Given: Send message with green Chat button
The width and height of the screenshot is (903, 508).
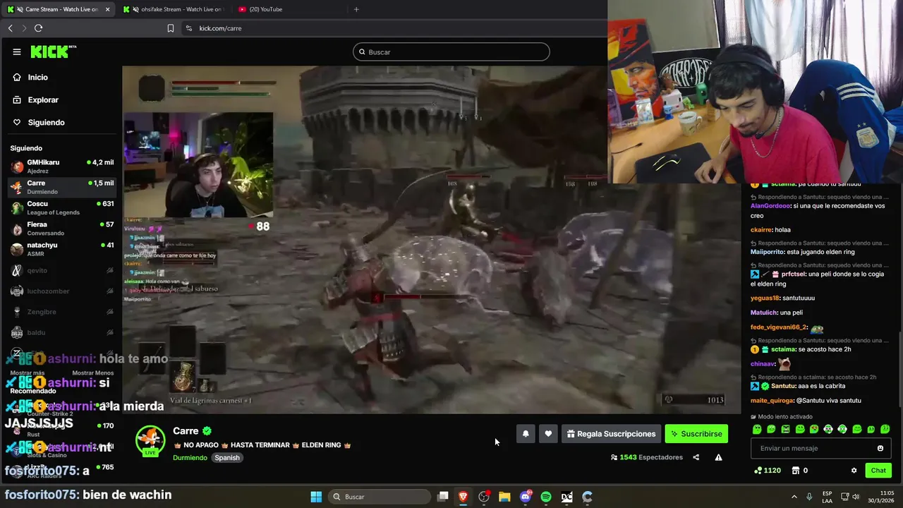Looking at the screenshot, I should [x=878, y=470].
